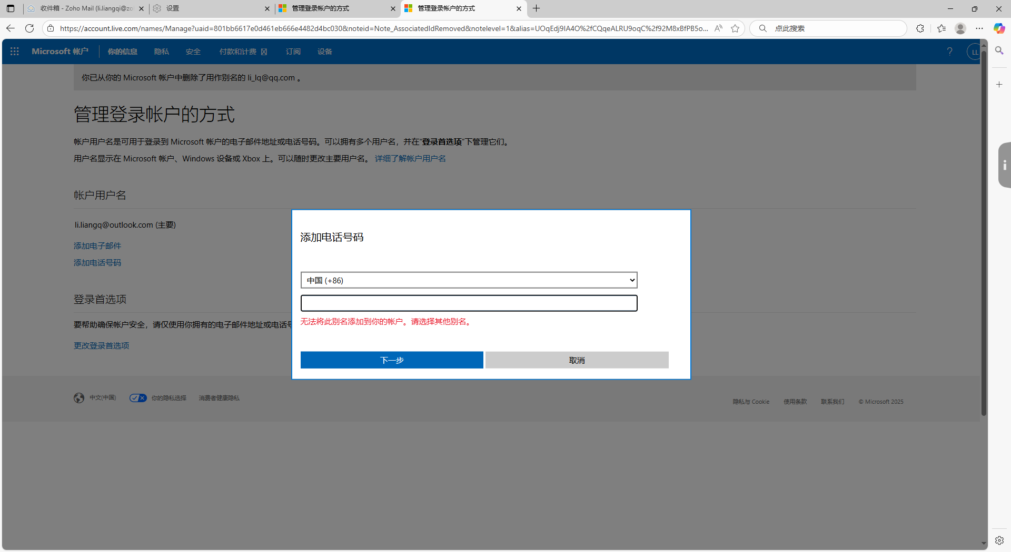Click the 中文(中国) language link

103,398
